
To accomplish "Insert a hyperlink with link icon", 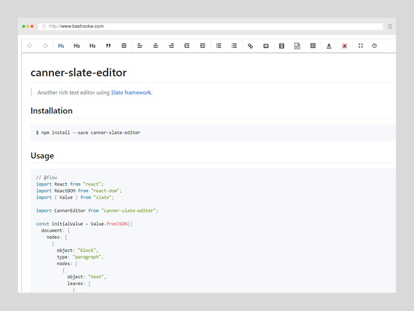I will pos(250,46).
